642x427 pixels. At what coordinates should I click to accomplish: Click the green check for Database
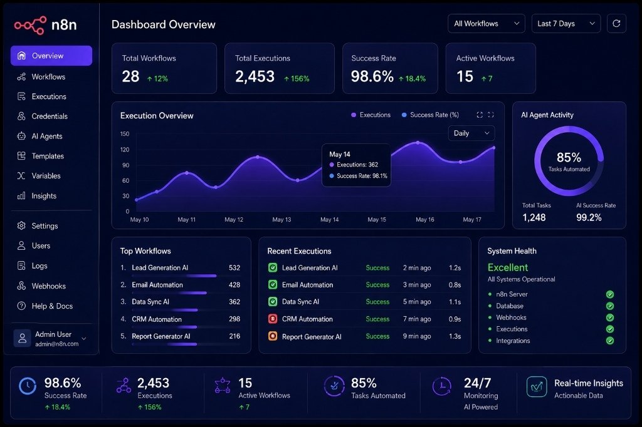[x=610, y=306]
